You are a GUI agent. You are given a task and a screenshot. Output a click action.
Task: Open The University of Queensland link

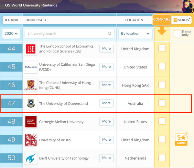[63, 104]
